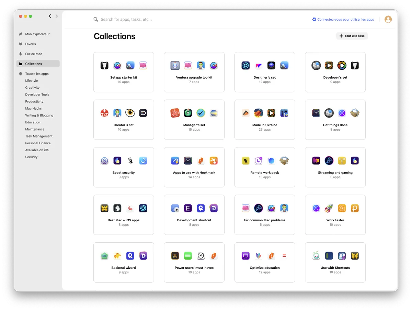The height and width of the screenshot is (310, 412).
Task: Click the back navigation arrow
Action: tap(50, 16)
